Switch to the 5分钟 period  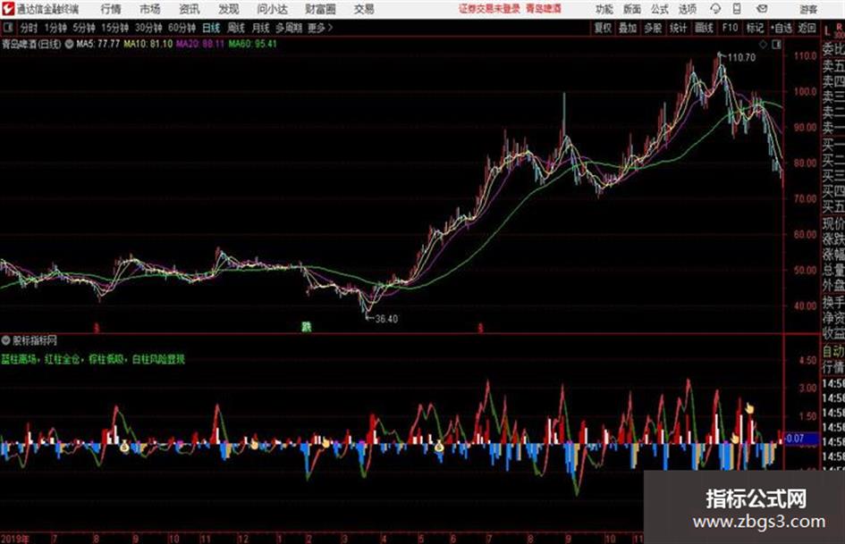[83, 27]
